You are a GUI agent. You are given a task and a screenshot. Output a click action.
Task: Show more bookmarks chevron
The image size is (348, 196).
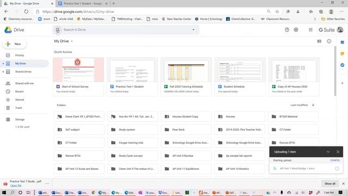click(x=315, y=19)
